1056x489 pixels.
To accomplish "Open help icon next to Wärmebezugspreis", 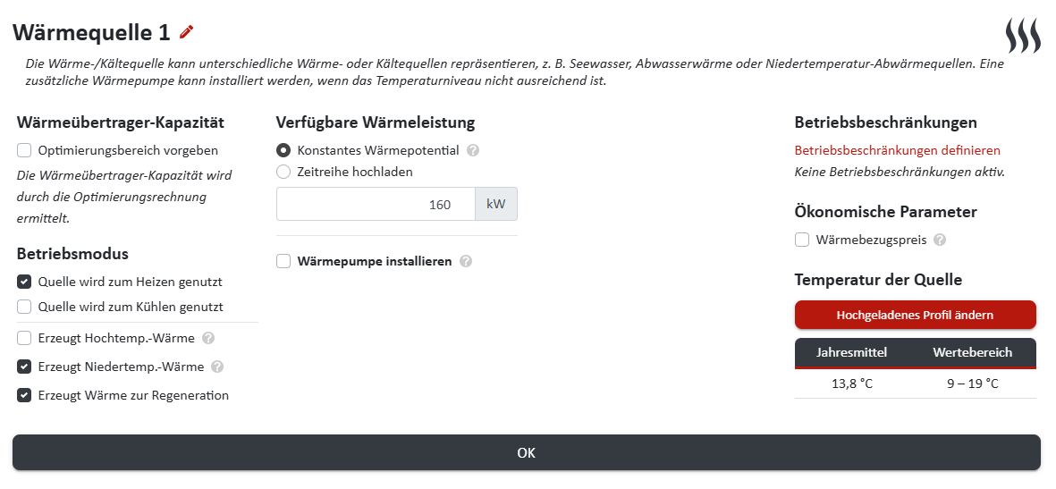I will pos(940,240).
